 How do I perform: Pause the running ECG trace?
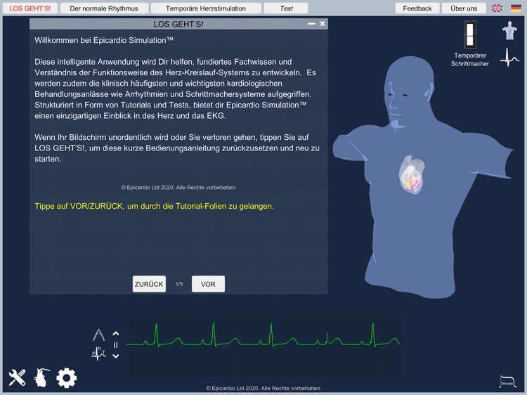click(x=116, y=345)
